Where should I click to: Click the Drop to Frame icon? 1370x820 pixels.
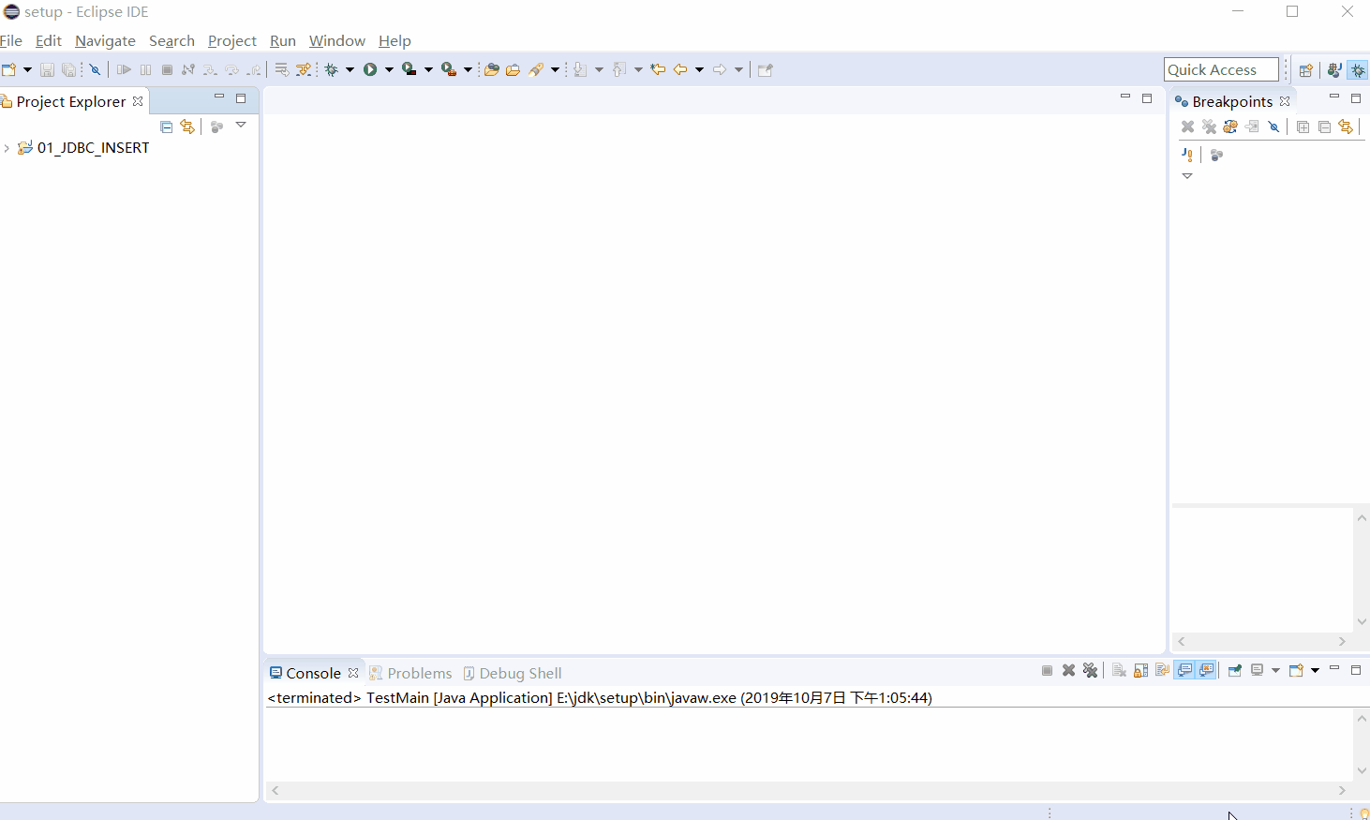click(x=281, y=69)
